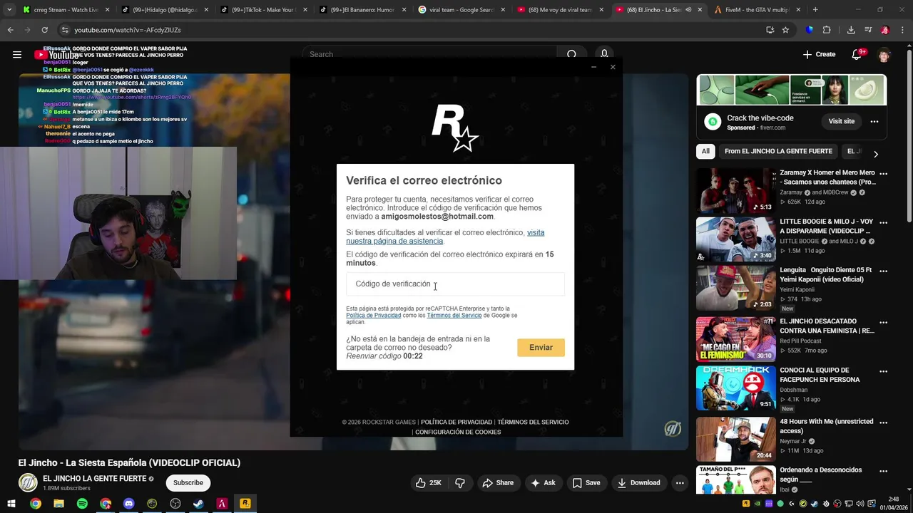
Task: Open YouTube notifications bell
Action: tap(858, 54)
